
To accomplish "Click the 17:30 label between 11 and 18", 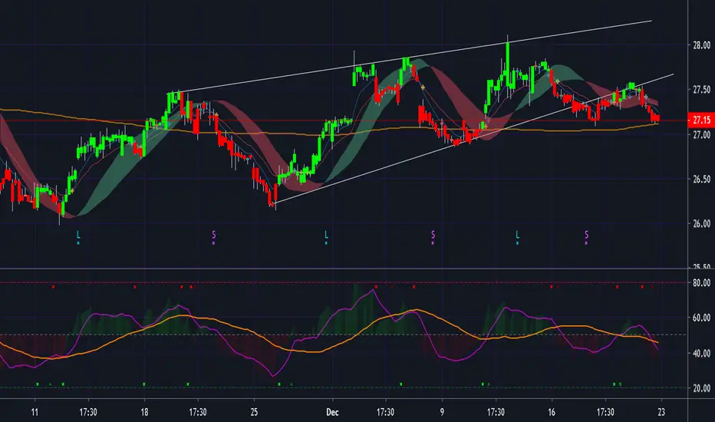I will (x=88, y=413).
